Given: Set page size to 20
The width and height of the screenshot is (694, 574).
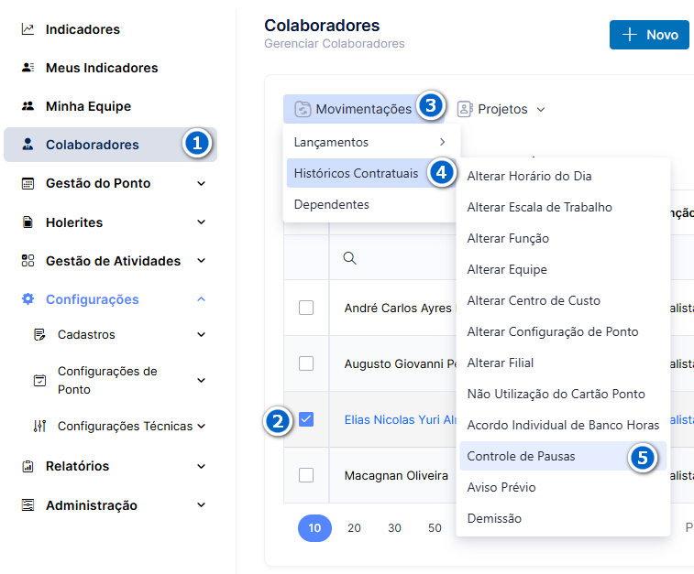Looking at the screenshot, I should [354, 528].
